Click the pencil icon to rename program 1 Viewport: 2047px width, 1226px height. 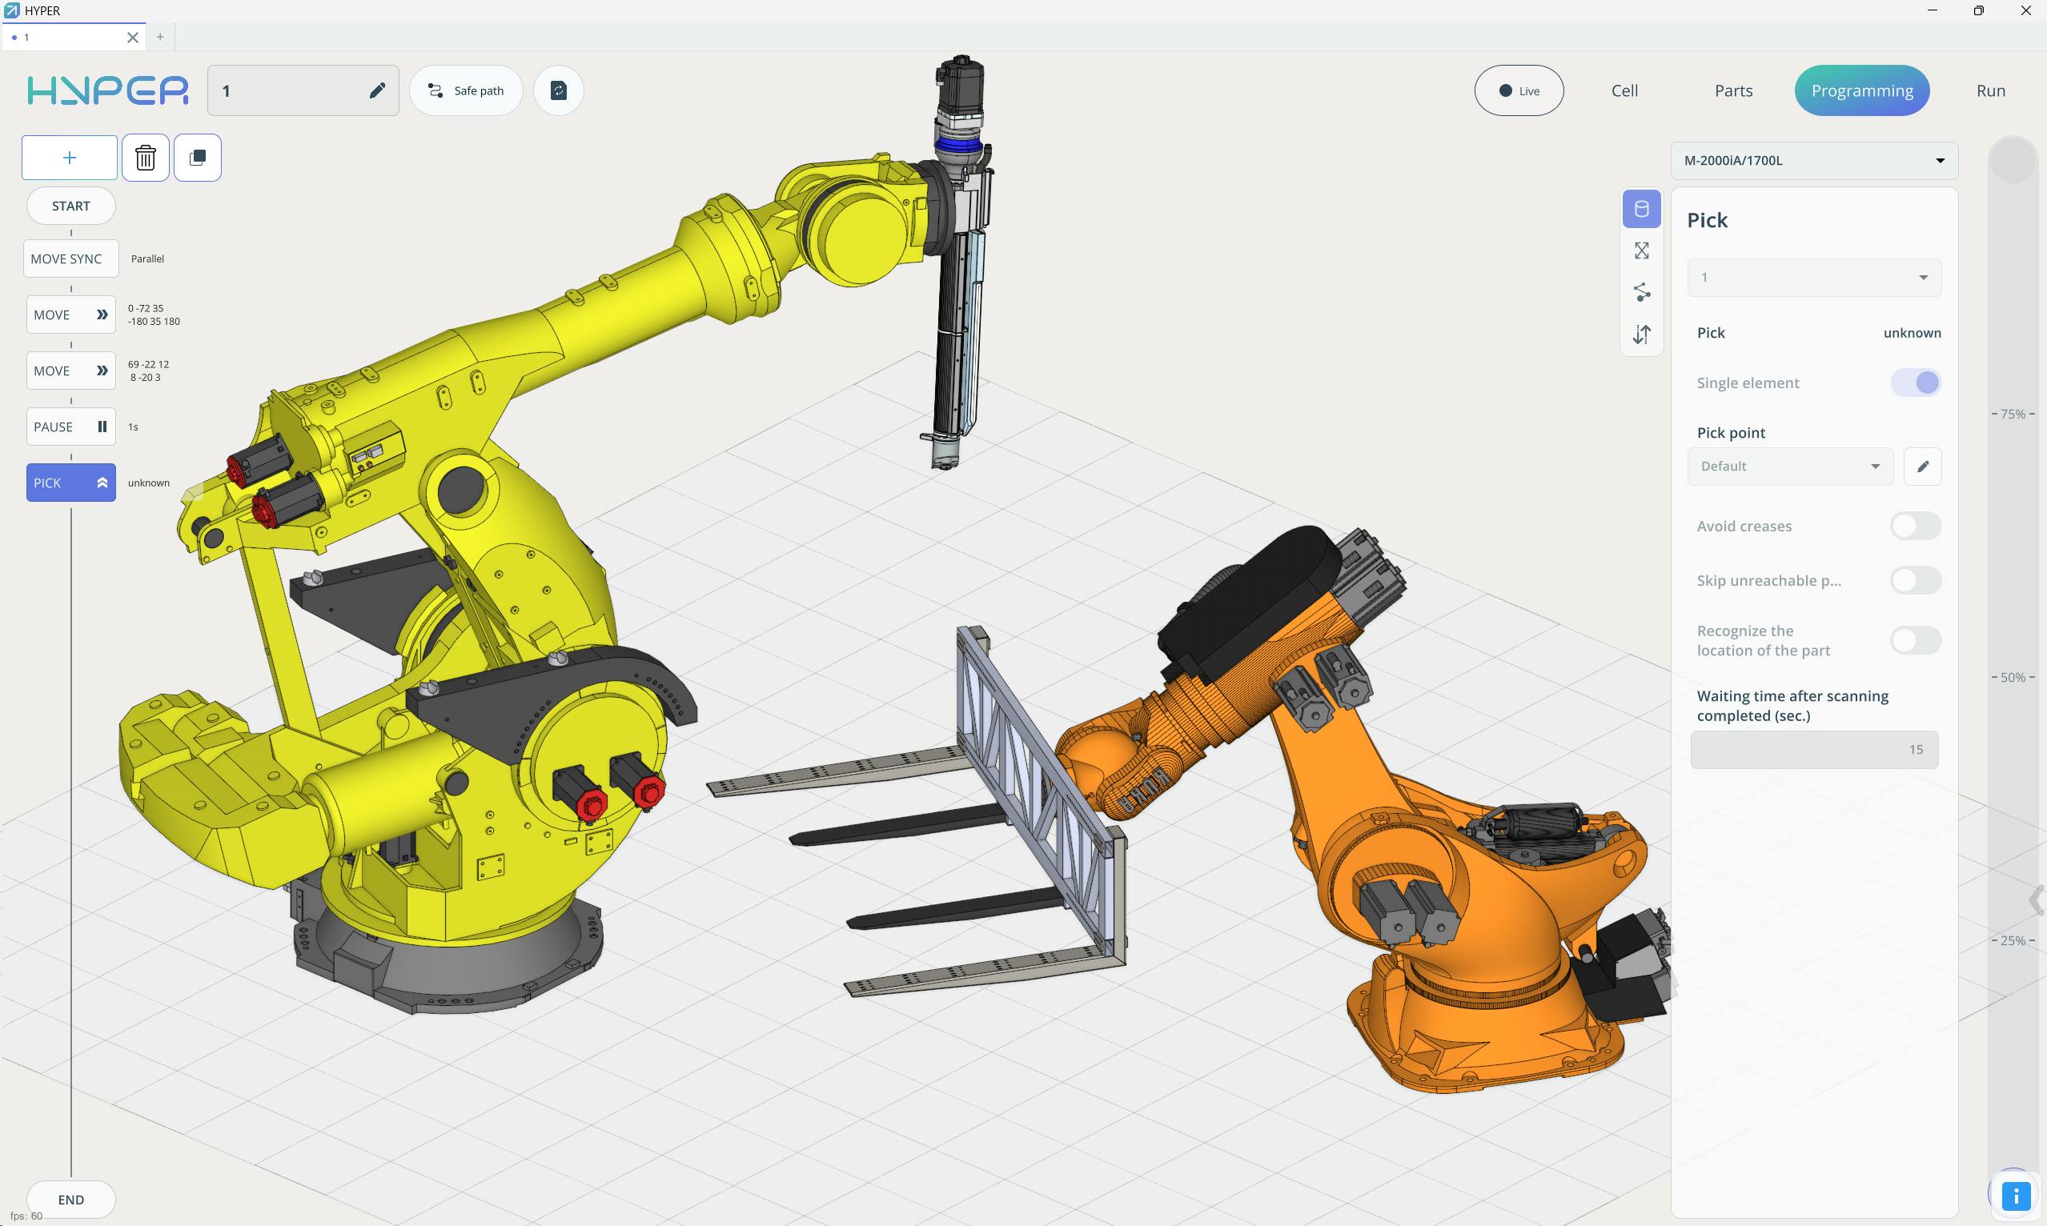click(x=377, y=89)
